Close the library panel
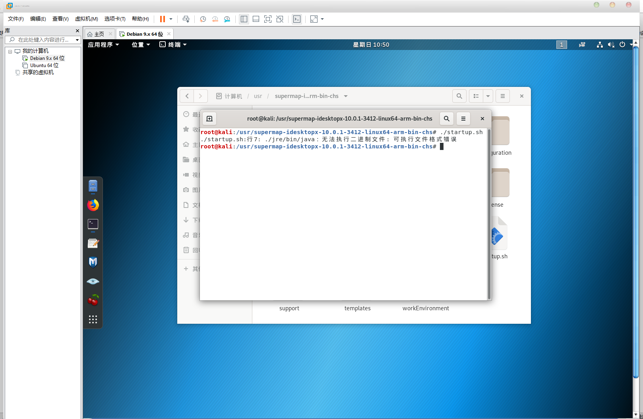This screenshot has width=643, height=419. click(77, 31)
